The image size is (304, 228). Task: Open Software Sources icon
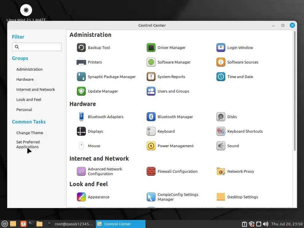(x=221, y=62)
